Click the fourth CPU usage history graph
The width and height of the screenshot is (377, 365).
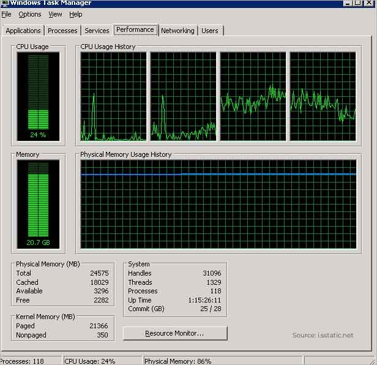[x=323, y=97]
